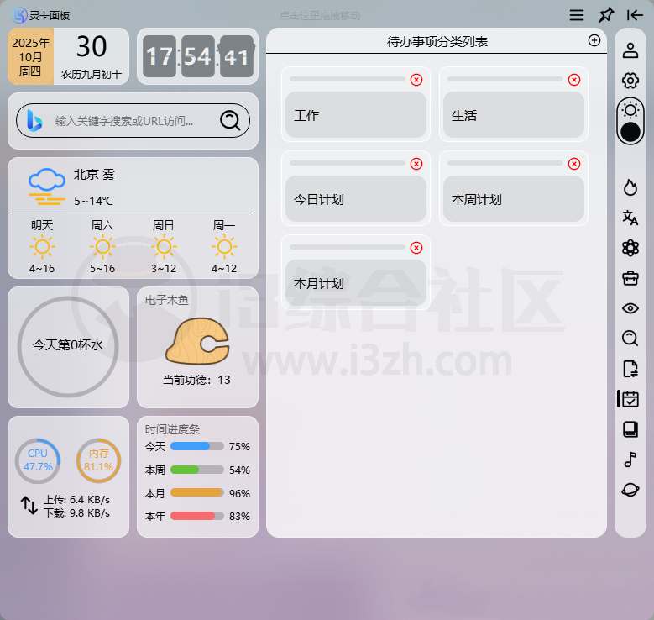Click the 当前功德: 13 merit counter

point(196,380)
